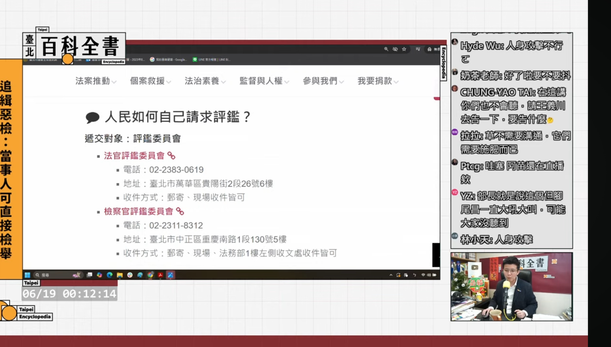
Task: Show hidden system tray icons
Action: 391,275
